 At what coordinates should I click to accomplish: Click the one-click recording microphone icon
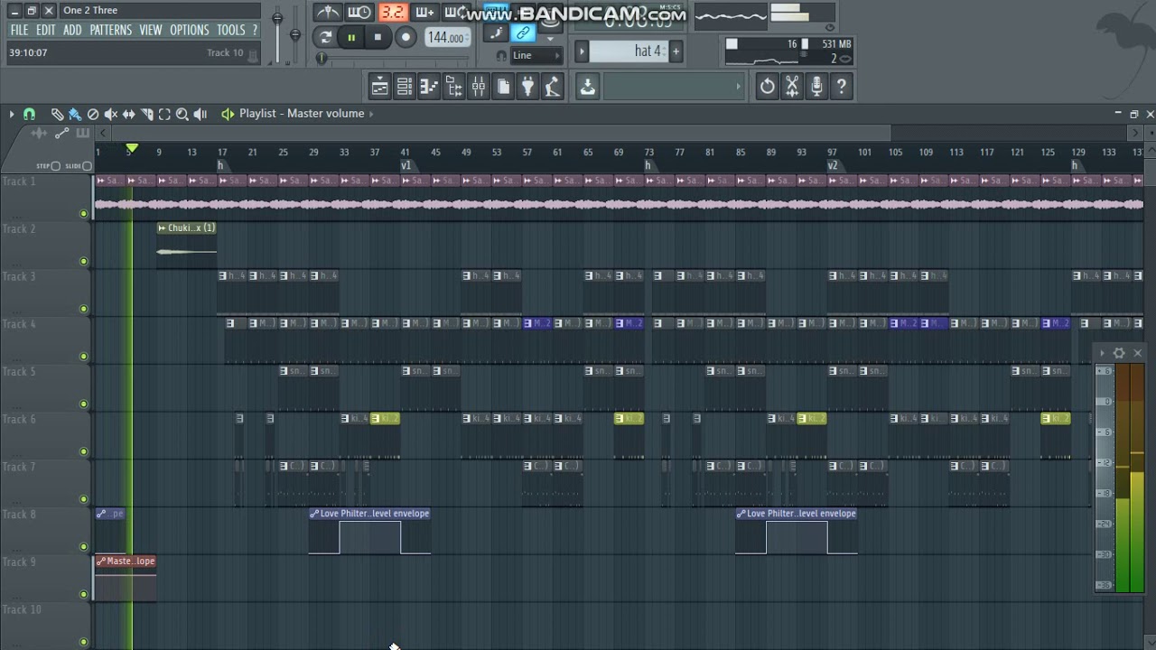(816, 87)
